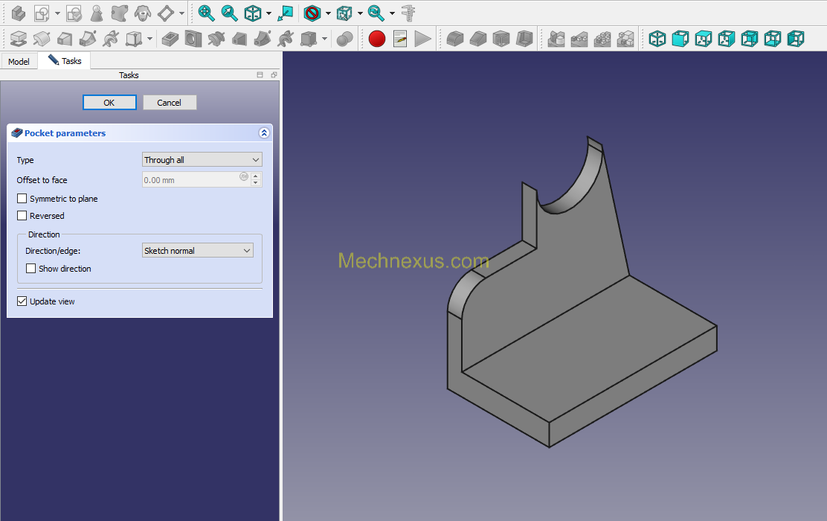
Task: Enable the Symmetric to plane checkbox
Action: pyautogui.click(x=22, y=199)
